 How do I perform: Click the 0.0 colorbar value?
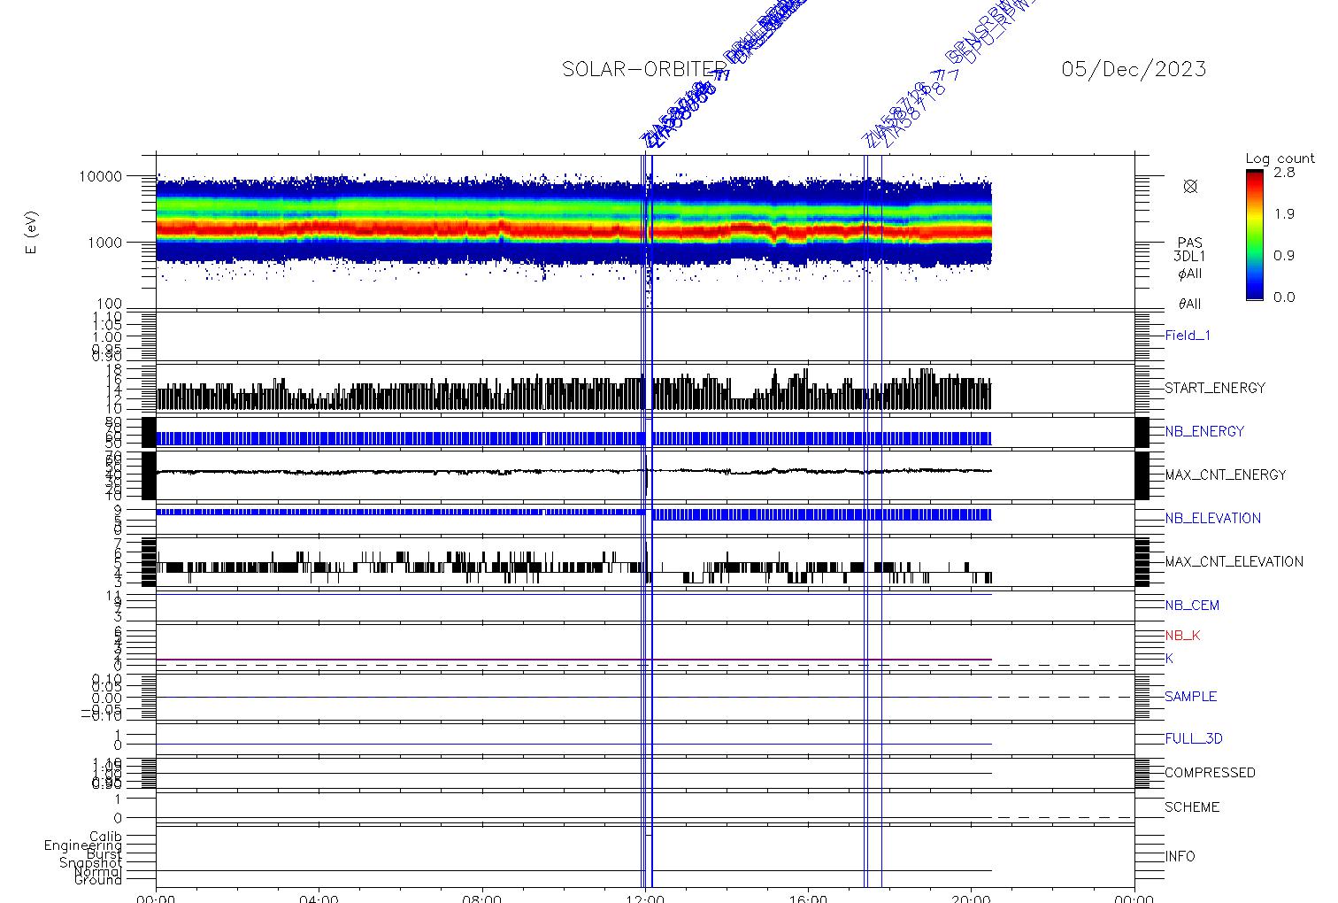(1284, 297)
